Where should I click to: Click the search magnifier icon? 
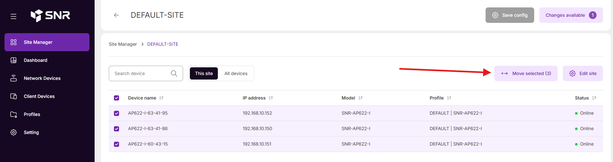coord(174,73)
